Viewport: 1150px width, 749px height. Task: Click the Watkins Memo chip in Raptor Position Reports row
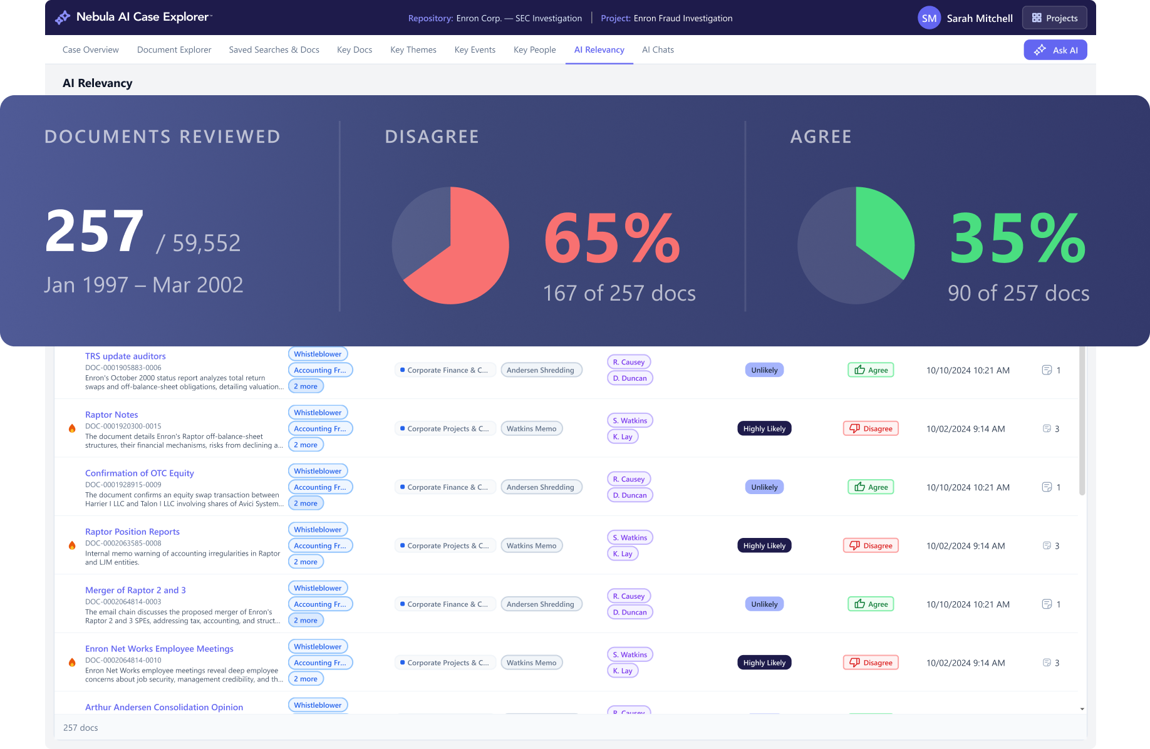click(531, 545)
